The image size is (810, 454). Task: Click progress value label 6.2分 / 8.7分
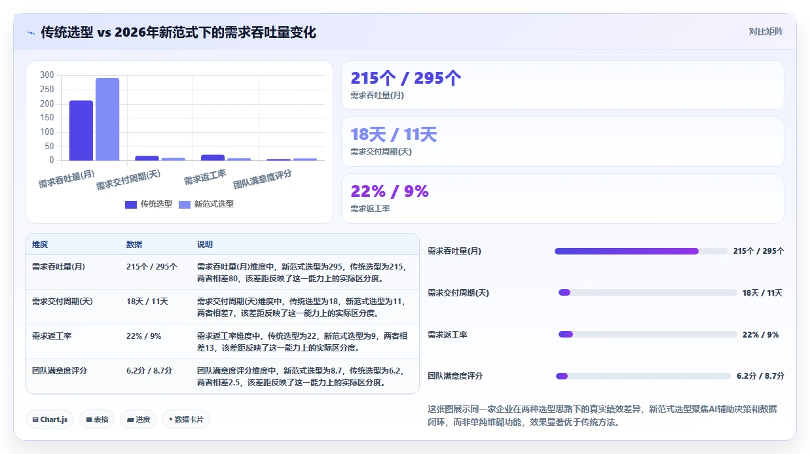[760, 376]
